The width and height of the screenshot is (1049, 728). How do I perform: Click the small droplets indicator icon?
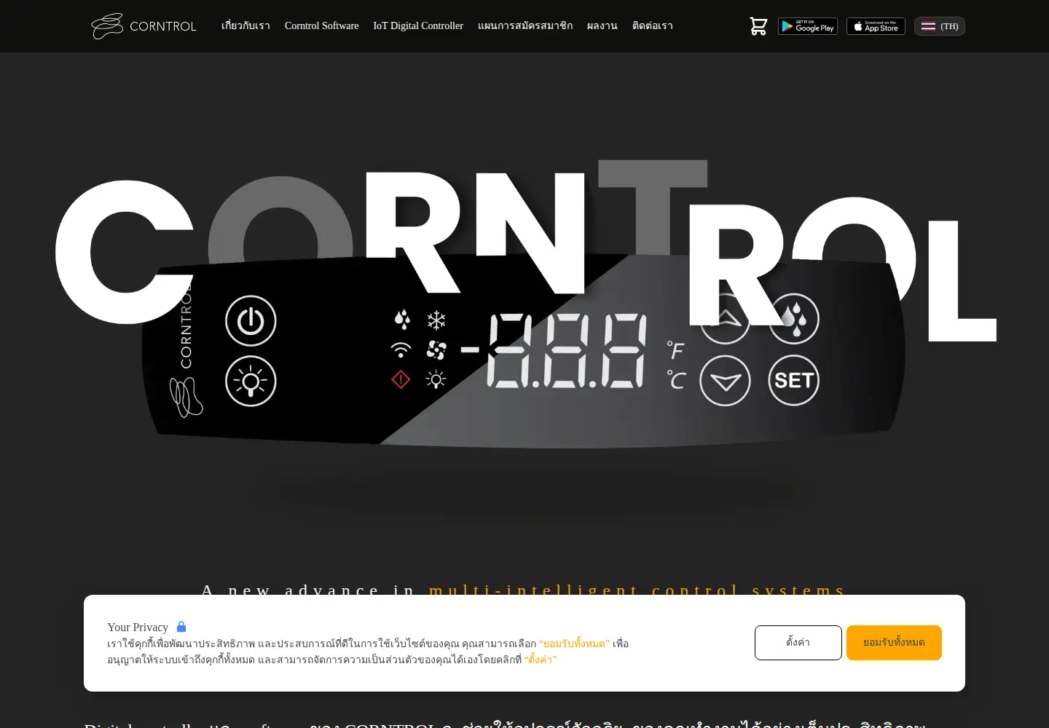[402, 320]
